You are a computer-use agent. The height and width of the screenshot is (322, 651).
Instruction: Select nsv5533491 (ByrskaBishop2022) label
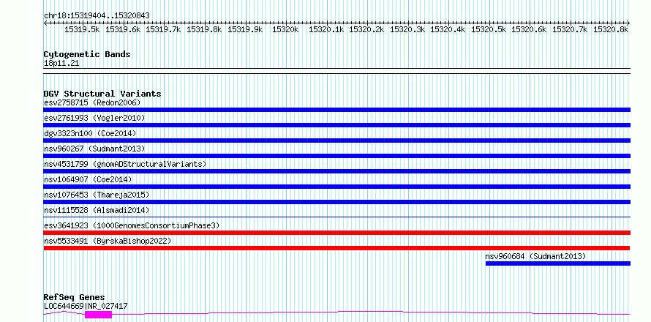point(108,241)
